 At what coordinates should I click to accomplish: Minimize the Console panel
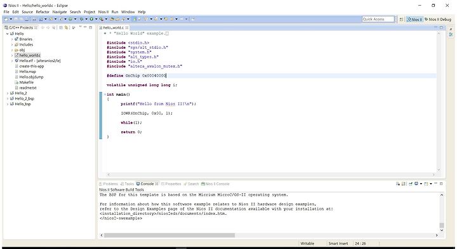point(435,183)
